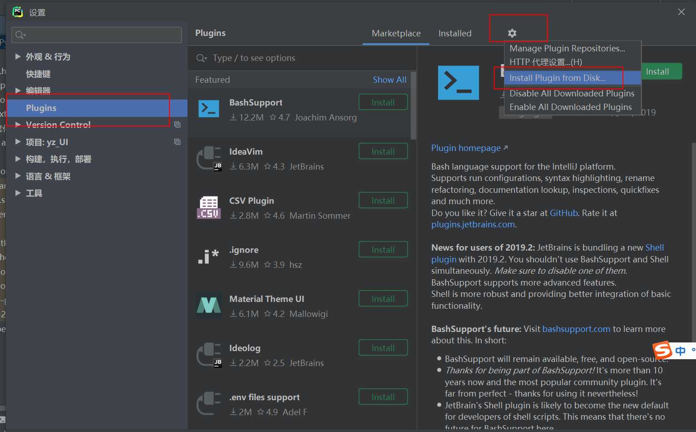The width and height of the screenshot is (696, 432).
Task: Choose Disable All Downloaded Plugins
Action: click(x=572, y=93)
